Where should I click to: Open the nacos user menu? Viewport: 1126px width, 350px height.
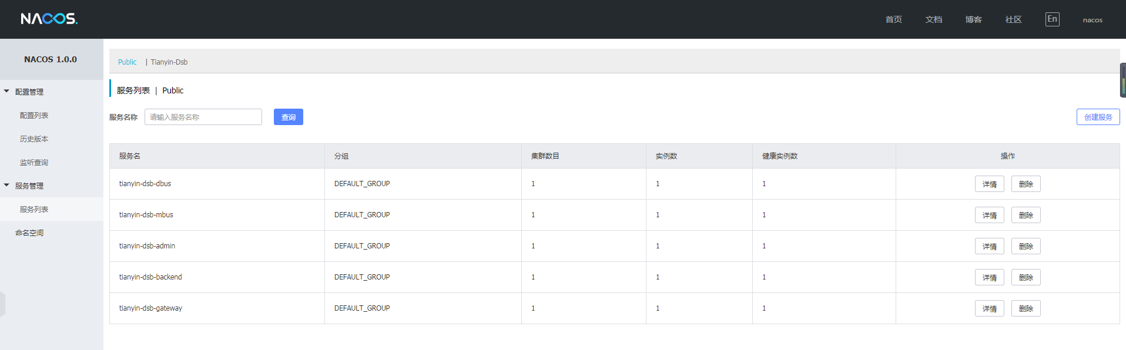click(x=1093, y=20)
